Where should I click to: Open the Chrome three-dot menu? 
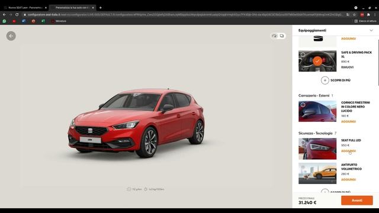(x=375, y=15)
